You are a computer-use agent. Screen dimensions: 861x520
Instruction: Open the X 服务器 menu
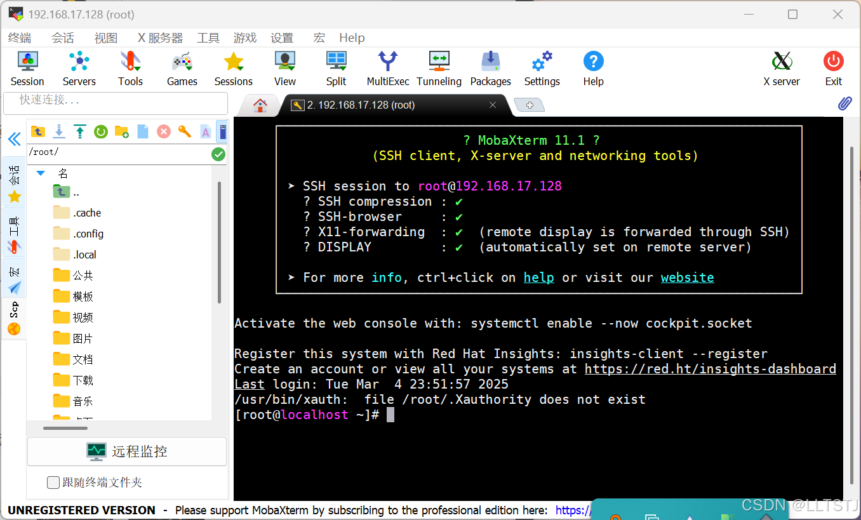click(x=161, y=38)
